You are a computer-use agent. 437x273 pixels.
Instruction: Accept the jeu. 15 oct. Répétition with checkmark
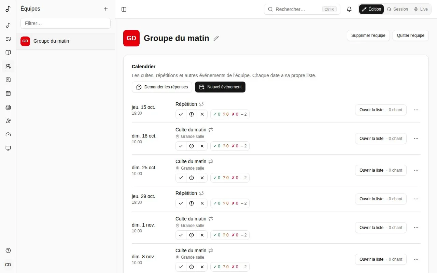coord(181,114)
